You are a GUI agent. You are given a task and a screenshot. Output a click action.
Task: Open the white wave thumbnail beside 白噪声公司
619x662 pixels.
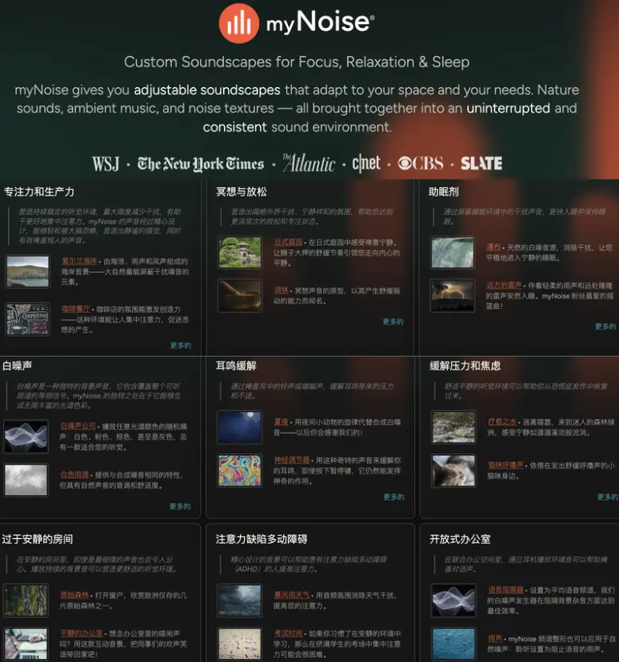coord(26,437)
